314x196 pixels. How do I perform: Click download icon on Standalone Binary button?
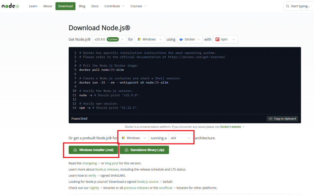click(126, 150)
